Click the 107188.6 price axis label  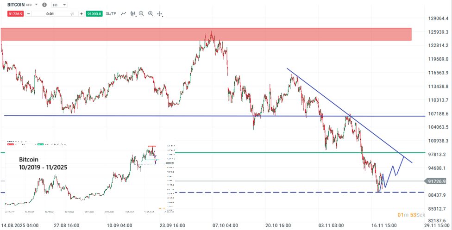pyautogui.click(x=438, y=114)
